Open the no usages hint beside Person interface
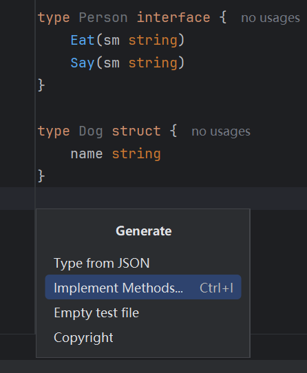The height and width of the screenshot is (373, 307). tap(271, 18)
